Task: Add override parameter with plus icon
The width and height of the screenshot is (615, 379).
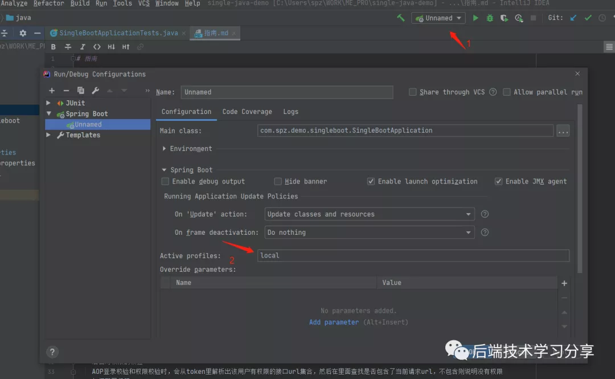Action: click(x=564, y=283)
